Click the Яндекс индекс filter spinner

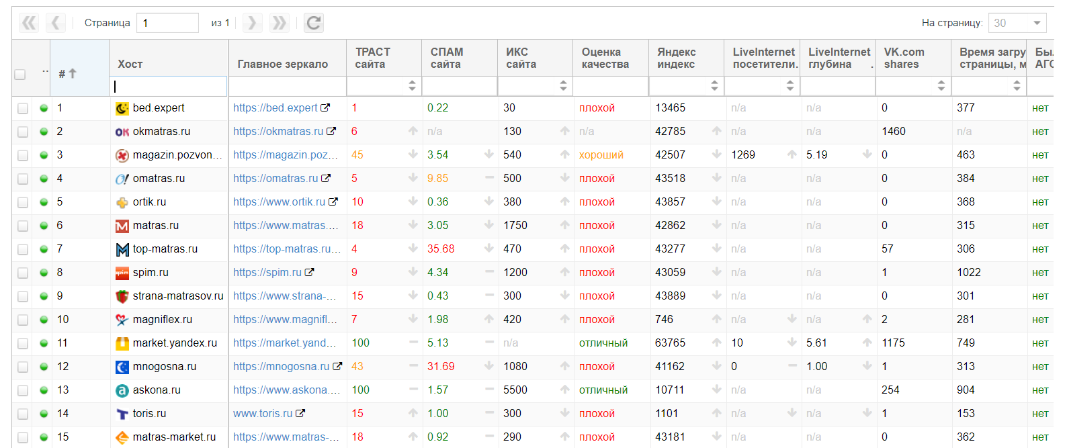tap(714, 86)
